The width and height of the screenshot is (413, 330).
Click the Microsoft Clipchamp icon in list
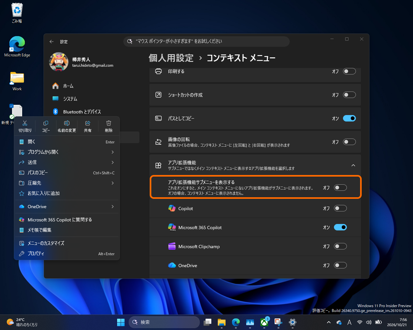pos(172,246)
